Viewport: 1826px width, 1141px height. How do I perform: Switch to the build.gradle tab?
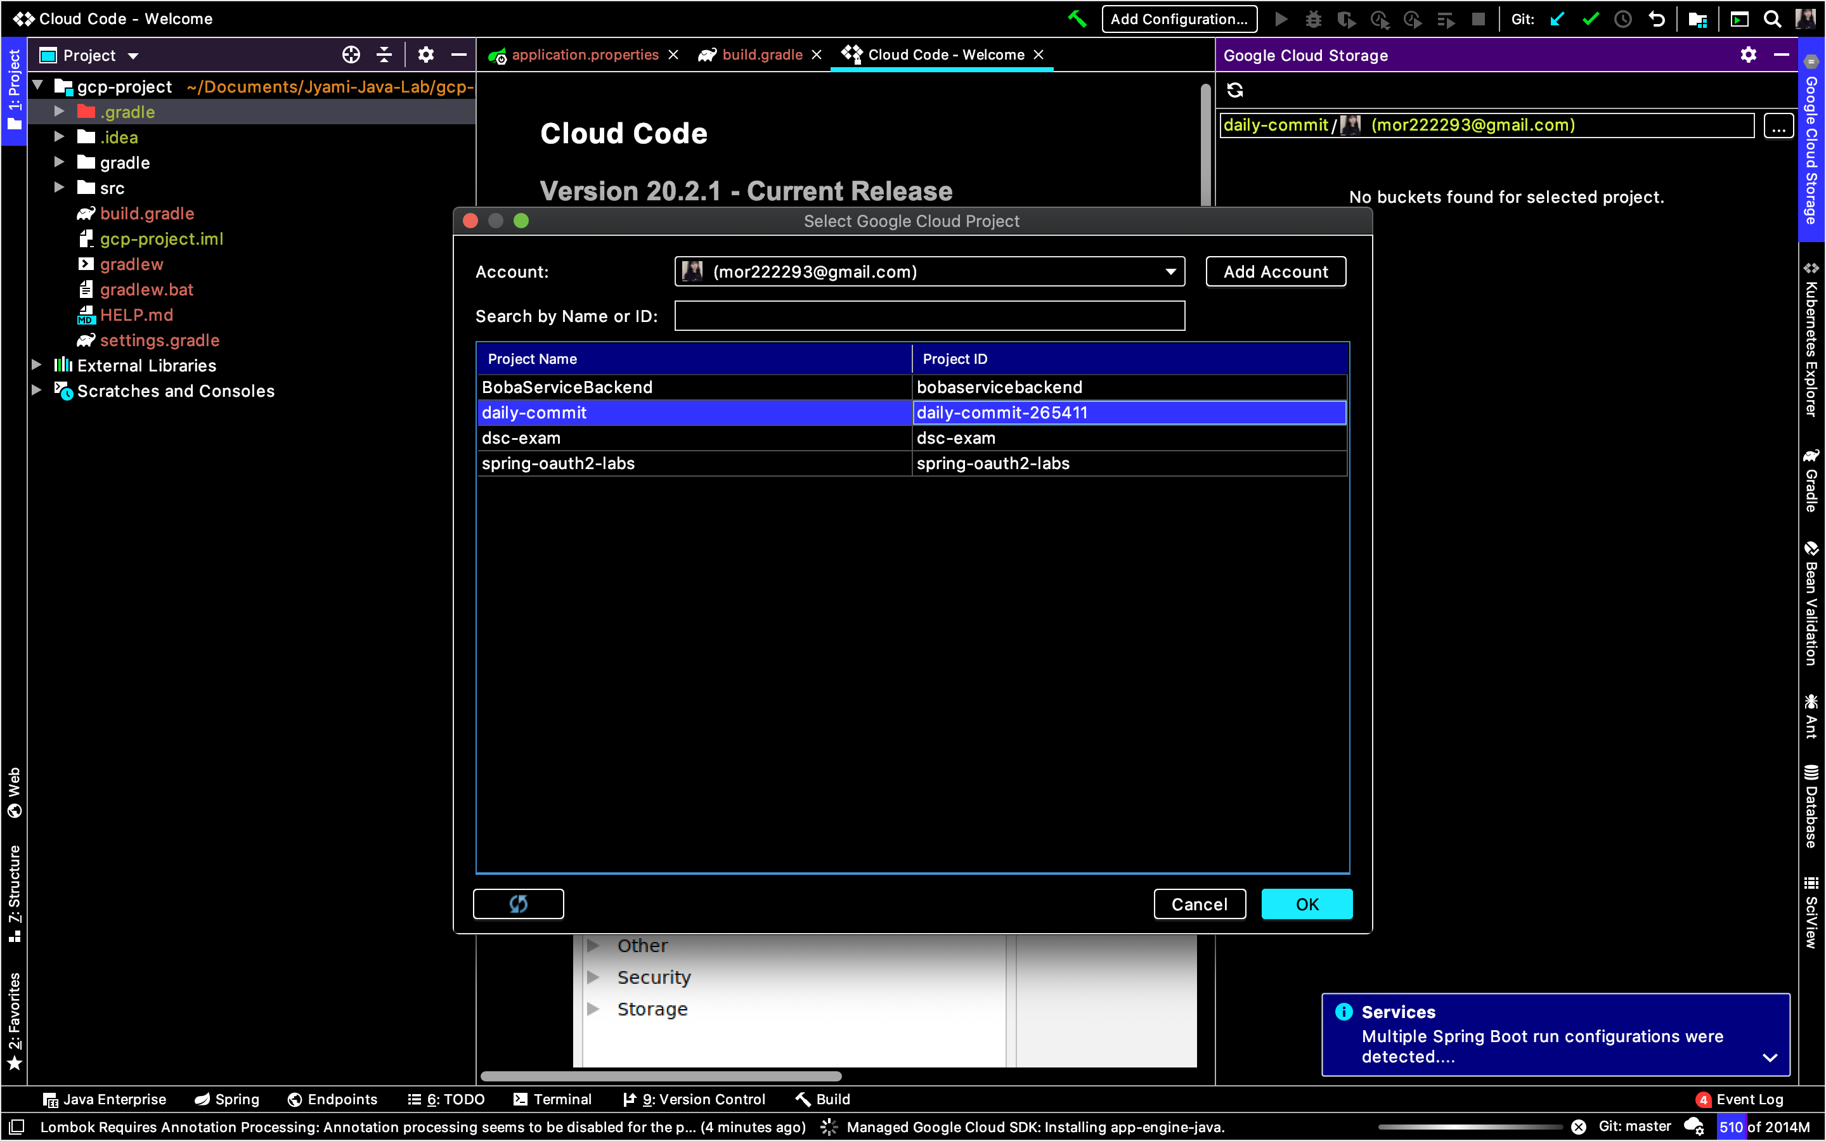761,55
